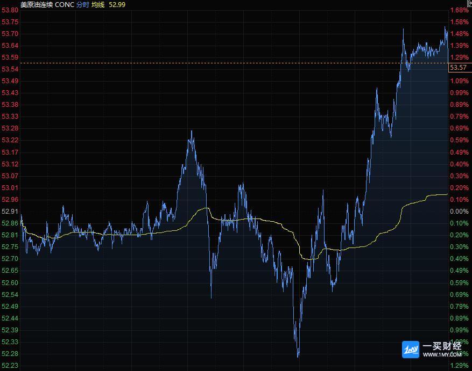Click the 53.01 price axis label
The height and width of the screenshot is (371, 472).
[x=10, y=188]
